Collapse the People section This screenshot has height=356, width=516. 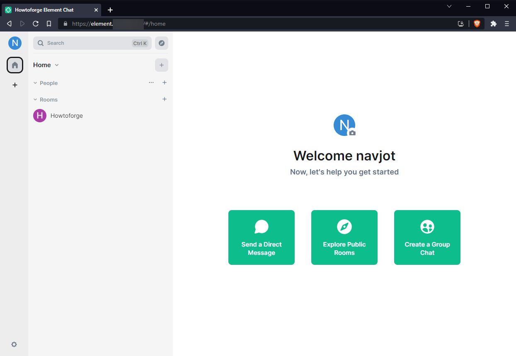(x=35, y=83)
